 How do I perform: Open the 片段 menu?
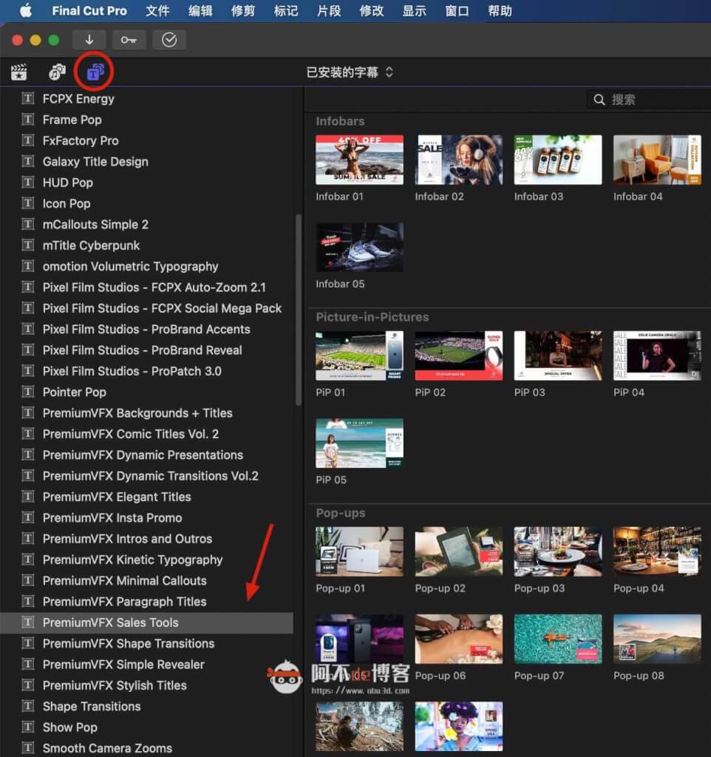click(329, 10)
